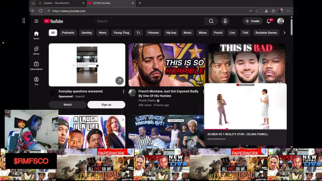Viewport: 322px width, 181px height.
Task: Open Poetik Flakko channel avatar
Action: [x=132, y=93]
